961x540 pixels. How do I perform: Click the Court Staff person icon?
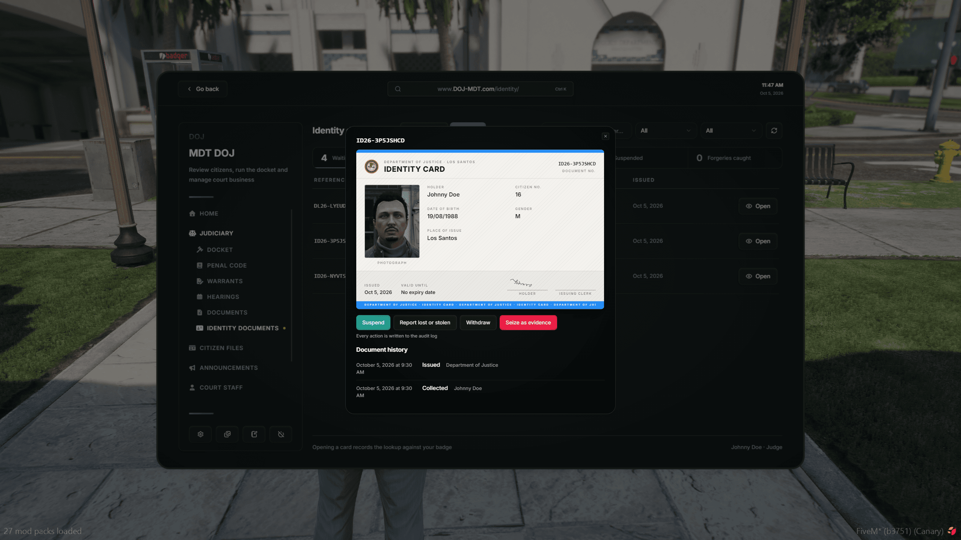[192, 387]
